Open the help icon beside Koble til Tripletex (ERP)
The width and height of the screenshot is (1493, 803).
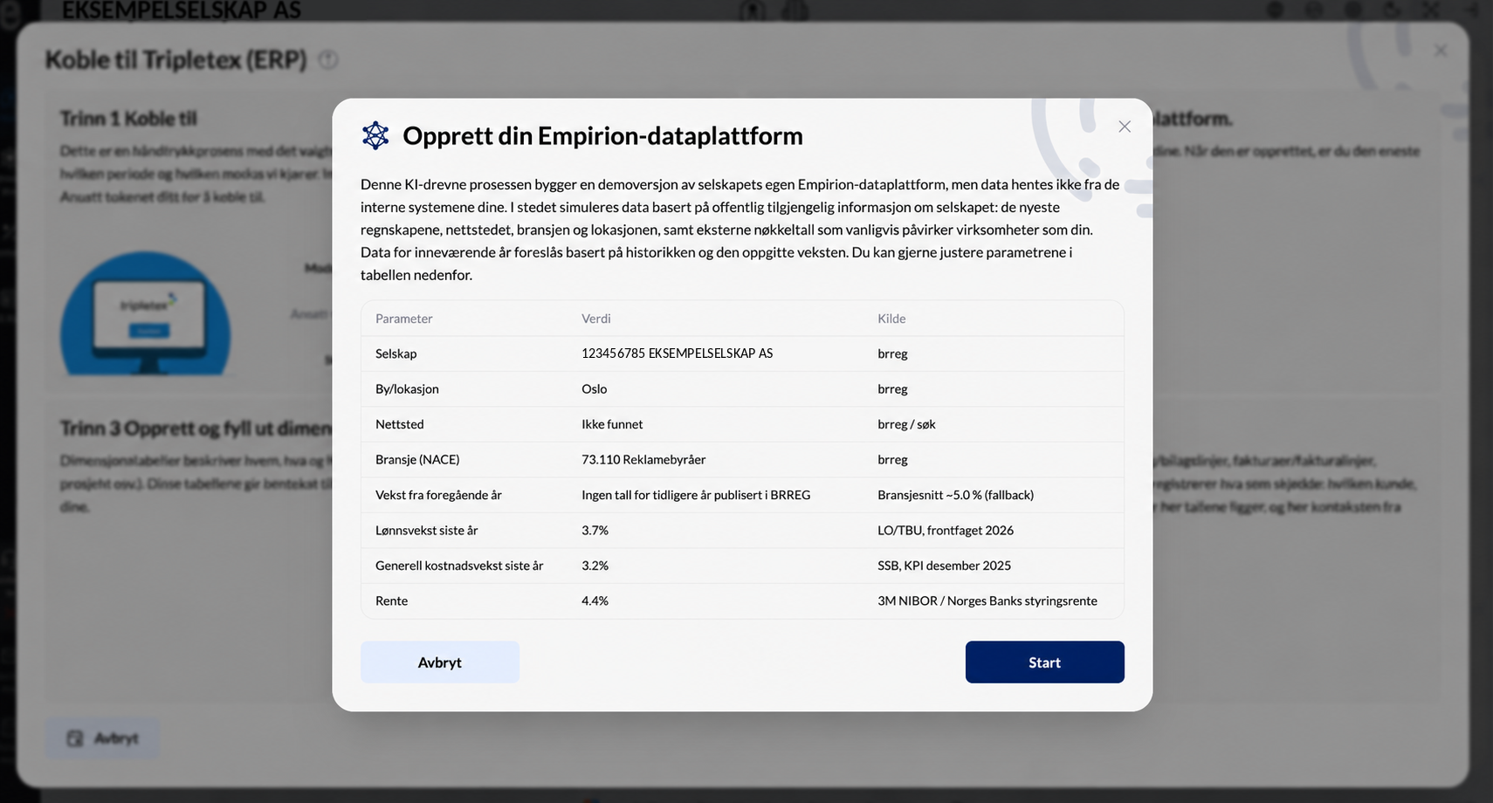point(328,59)
